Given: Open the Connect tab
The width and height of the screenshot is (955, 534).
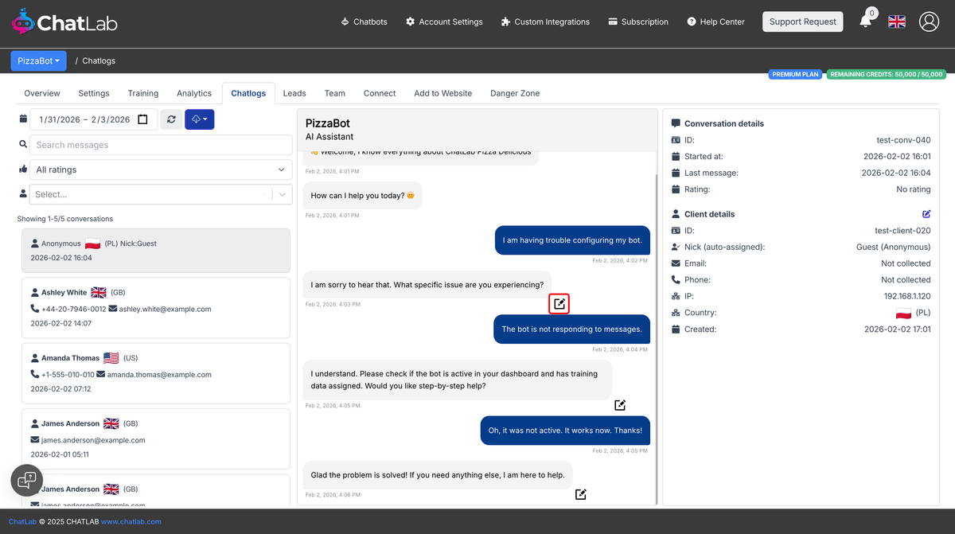Looking at the screenshot, I should [380, 93].
